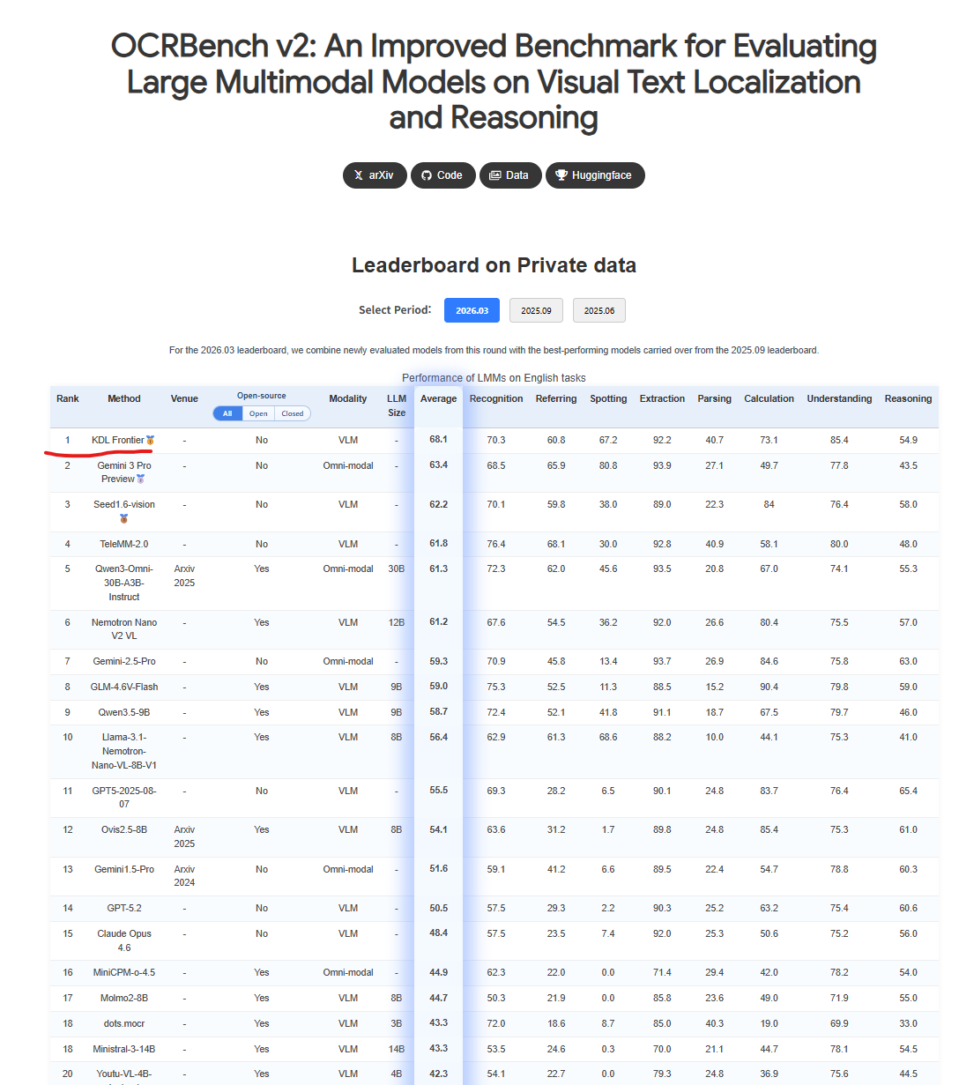The image size is (959, 1085).
Task: Click the images icon on the Data button
Action: [x=495, y=175]
